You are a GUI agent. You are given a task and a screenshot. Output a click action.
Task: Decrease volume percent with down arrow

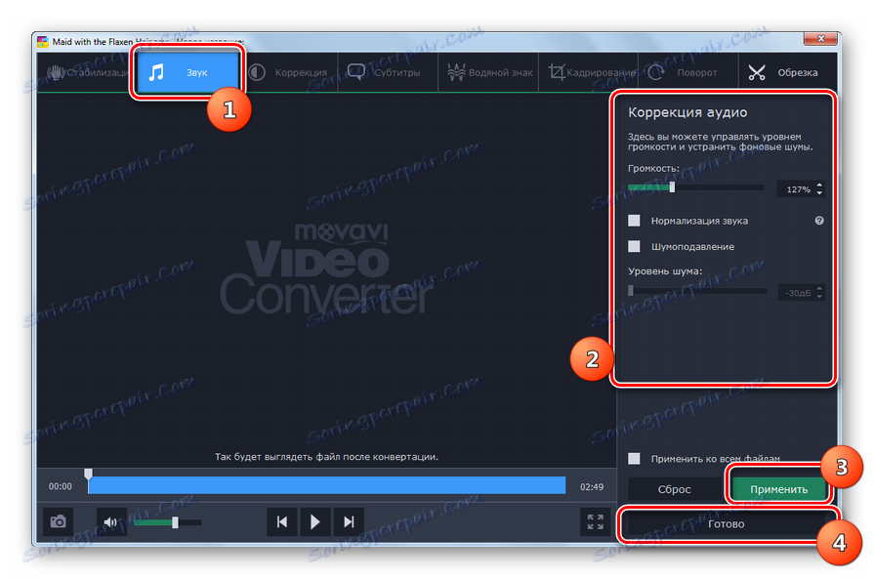coord(819,192)
